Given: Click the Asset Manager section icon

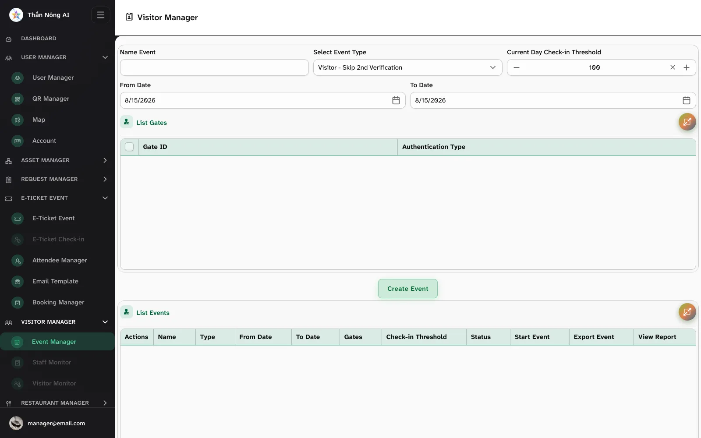Looking at the screenshot, I should click(8, 161).
